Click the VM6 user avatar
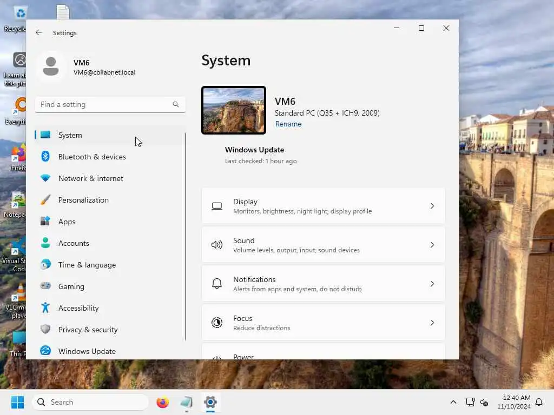The height and width of the screenshot is (415, 554). point(51,66)
